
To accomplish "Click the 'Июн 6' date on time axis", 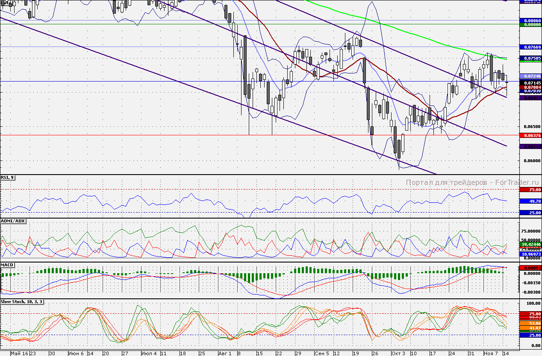I will [x=77, y=353].
